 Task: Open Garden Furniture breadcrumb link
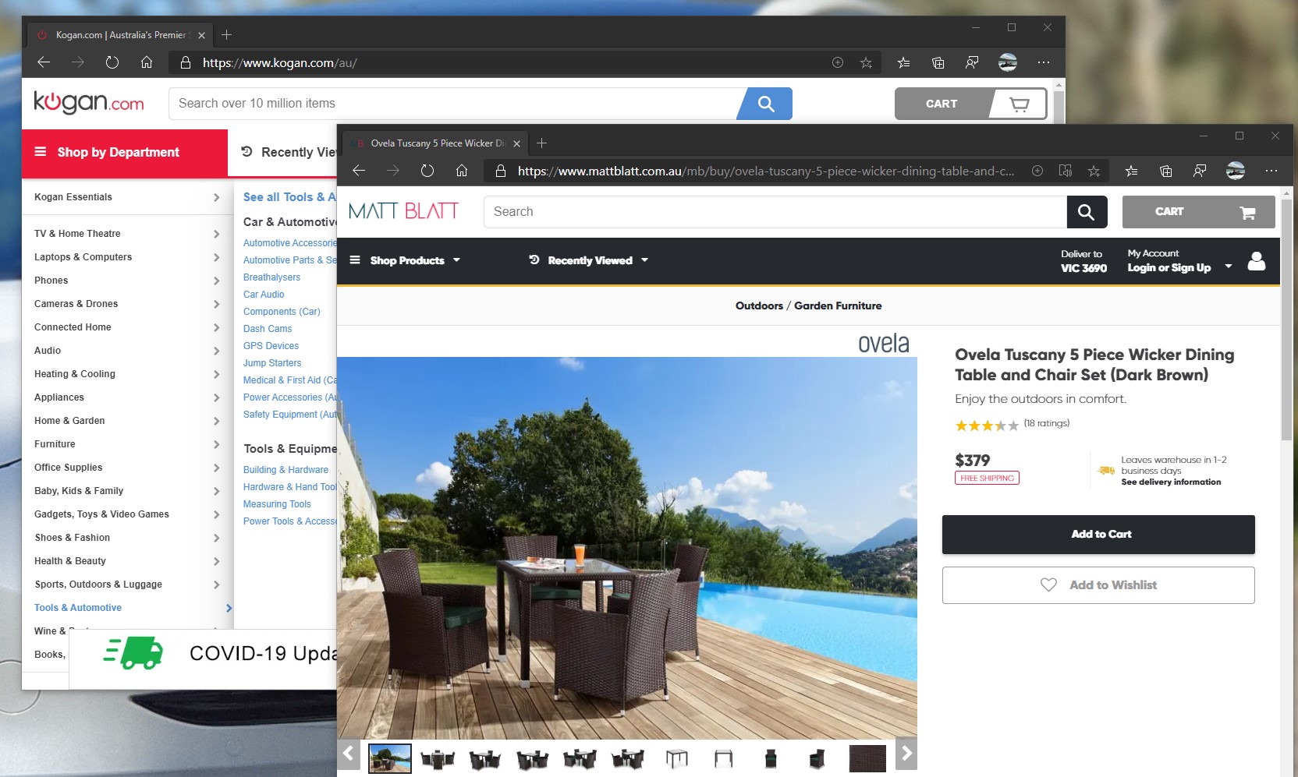pyautogui.click(x=838, y=306)
